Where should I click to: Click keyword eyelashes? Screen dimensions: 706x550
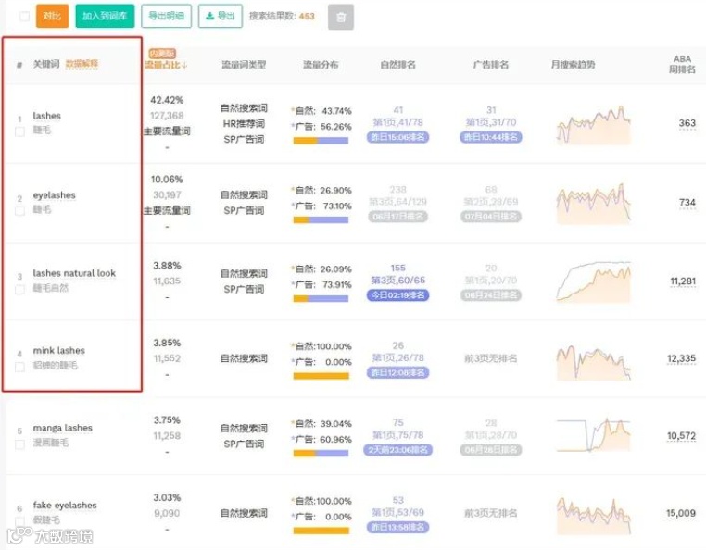tap(54, 194)
